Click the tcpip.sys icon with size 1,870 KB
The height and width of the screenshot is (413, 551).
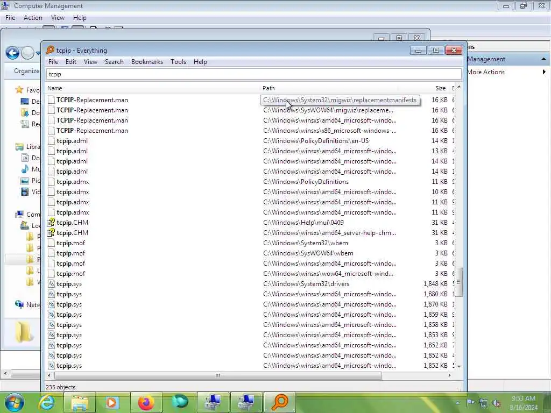[x=51, y=304]
